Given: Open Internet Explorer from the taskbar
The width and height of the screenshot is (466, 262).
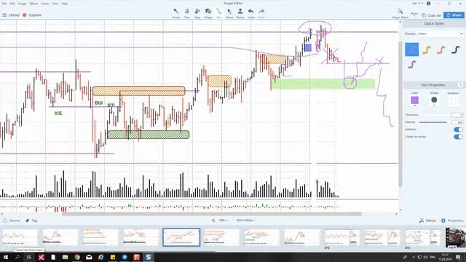Looking at the screenshot, I should (100, 257).
